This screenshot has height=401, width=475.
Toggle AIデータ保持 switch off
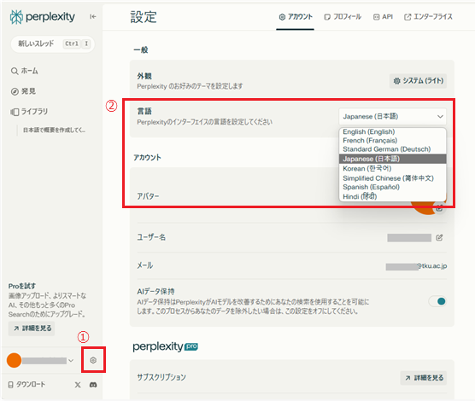click(x=437, y=301)
